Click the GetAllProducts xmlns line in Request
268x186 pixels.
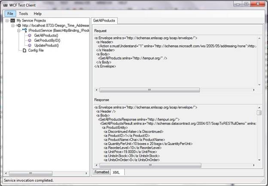133,58
